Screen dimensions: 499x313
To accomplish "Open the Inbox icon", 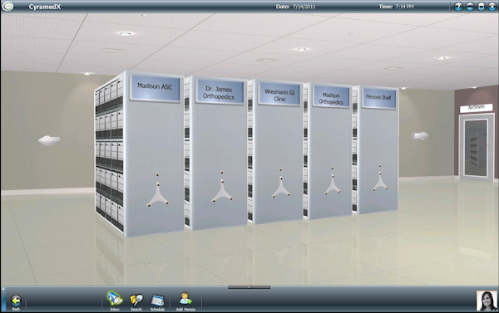I will 115,299.
